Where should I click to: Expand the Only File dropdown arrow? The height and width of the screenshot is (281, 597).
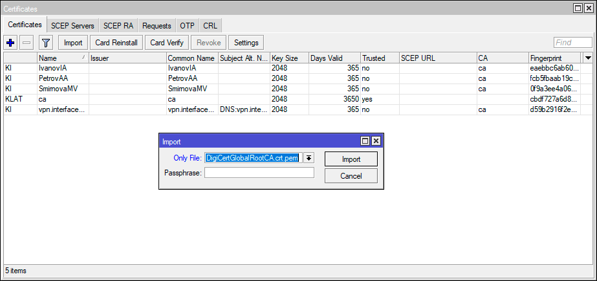point(309,158)
